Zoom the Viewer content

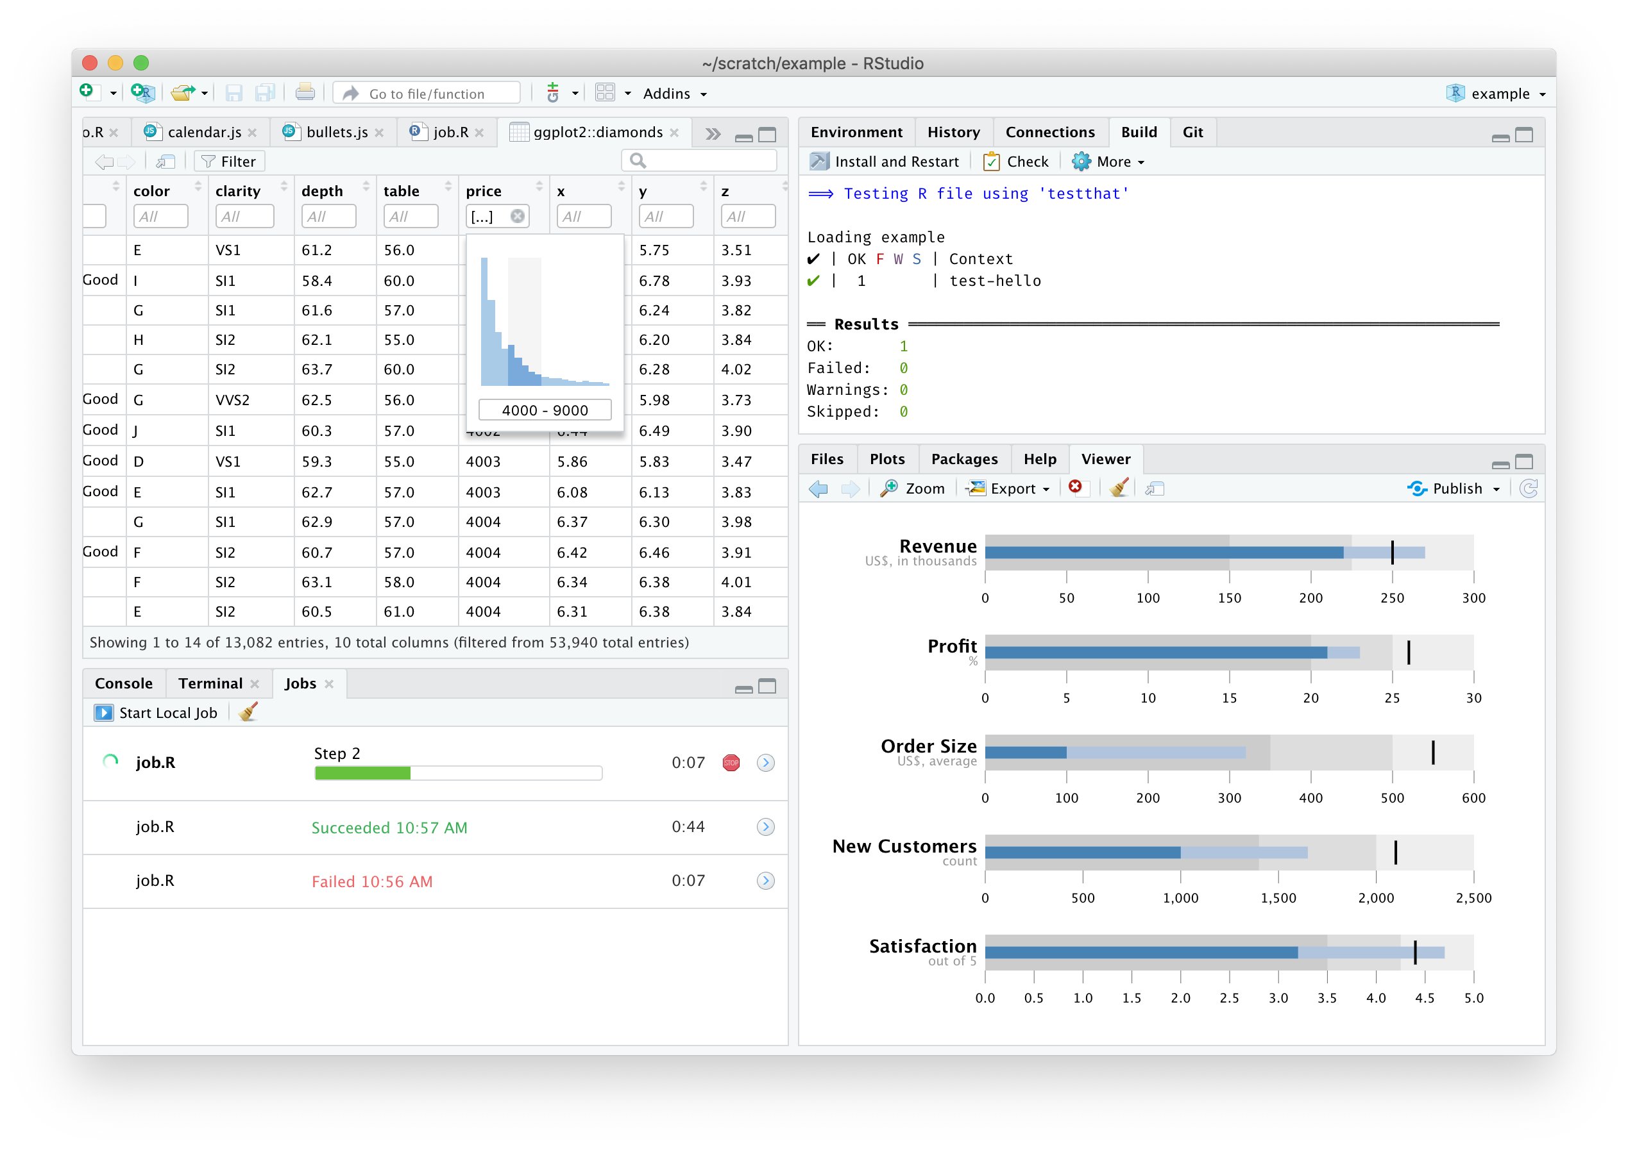(913, 487)
